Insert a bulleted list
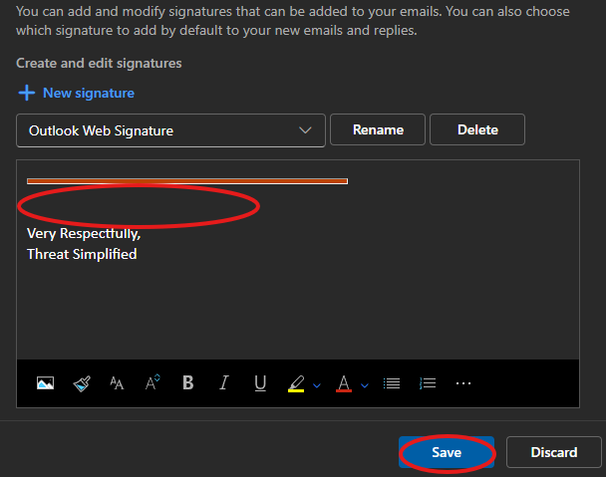 (x=392, y=383)
